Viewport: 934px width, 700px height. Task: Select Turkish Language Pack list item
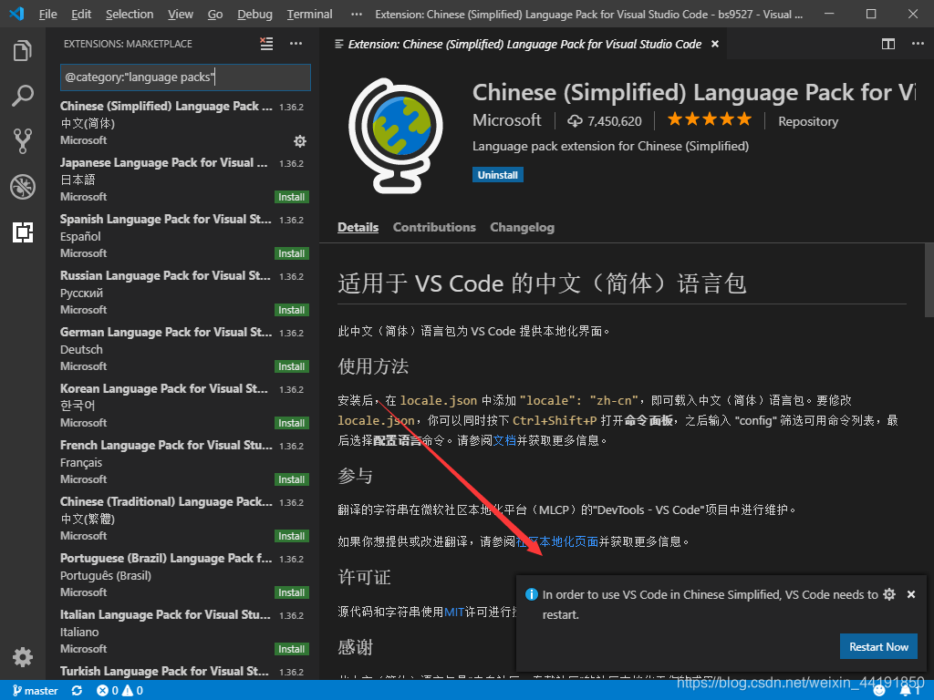(x=182, y=670)
